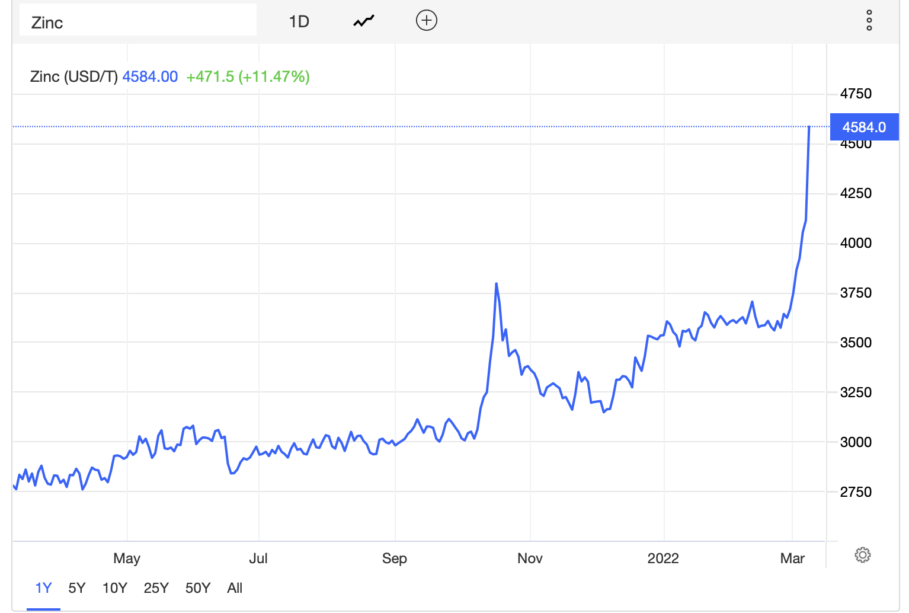Open the three-dot options menu
The image size is (909, 613).
point(869,20)
